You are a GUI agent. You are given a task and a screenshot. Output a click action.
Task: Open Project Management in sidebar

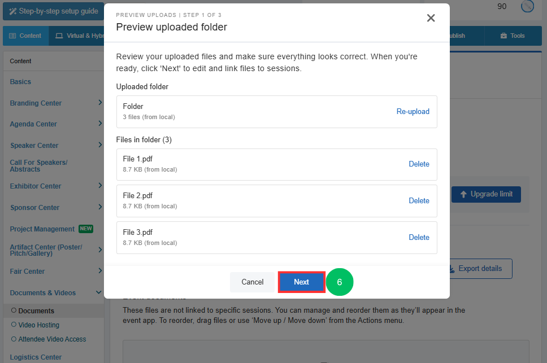42,229
